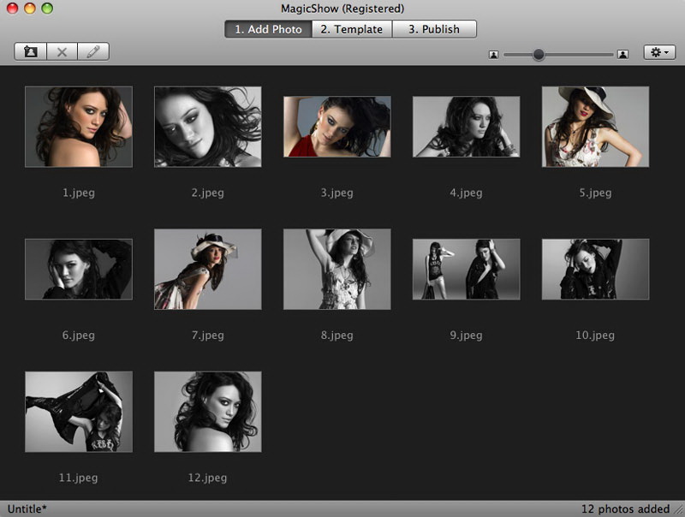
Task: Click the large thumbnail size icon
Action: pos(622,54)
